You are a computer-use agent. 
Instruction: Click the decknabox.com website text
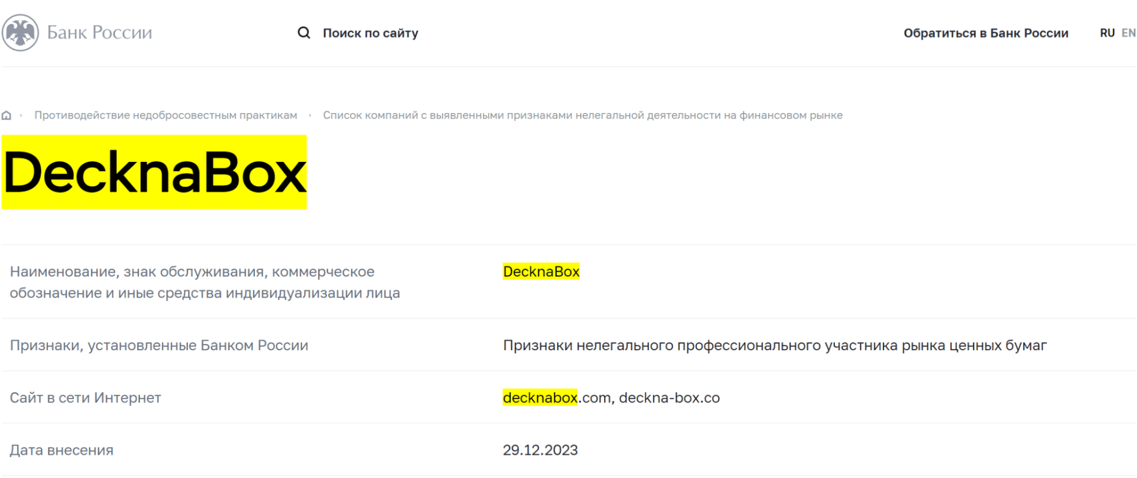pos(556,398)
